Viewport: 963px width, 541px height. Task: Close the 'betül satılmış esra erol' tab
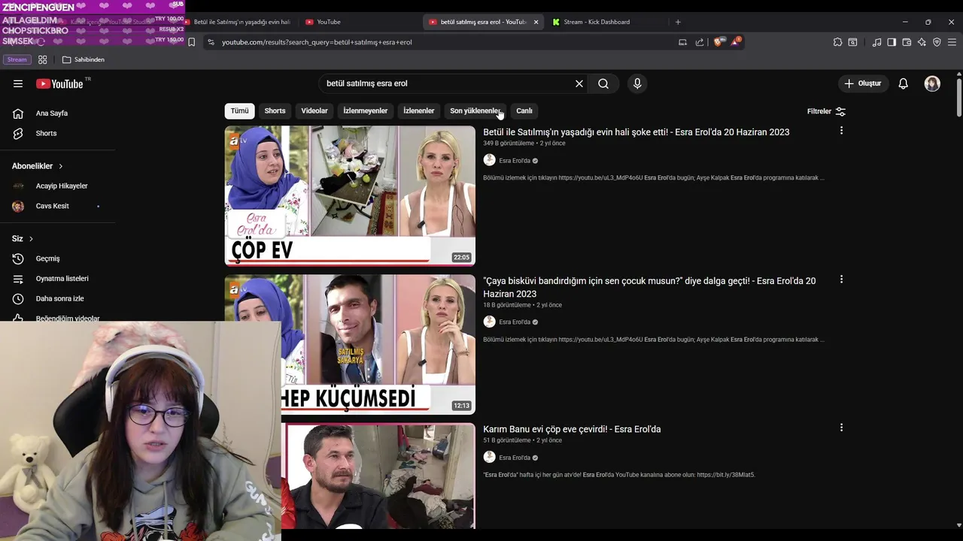536,22
